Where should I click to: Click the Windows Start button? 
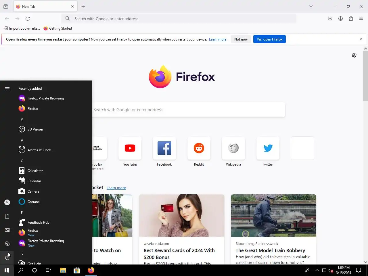[x=7, y=270]
